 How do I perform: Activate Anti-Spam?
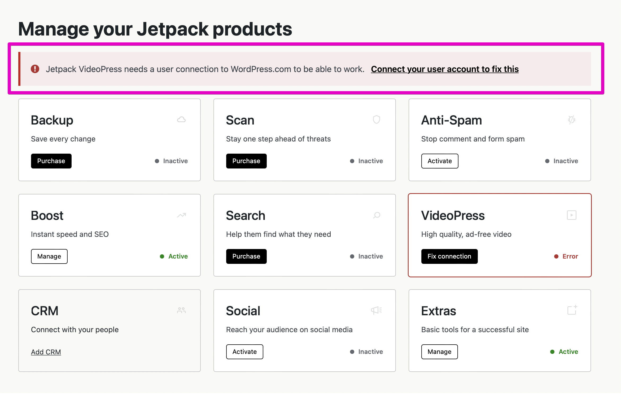click(x=440, y=161)
